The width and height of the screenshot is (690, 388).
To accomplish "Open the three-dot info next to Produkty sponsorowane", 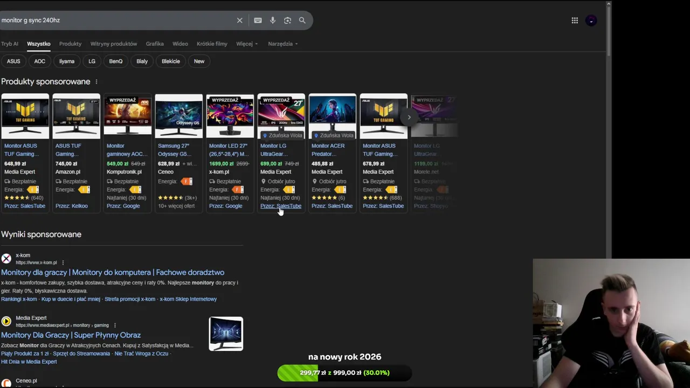I will pyautogui.click(x=96, y=82).
